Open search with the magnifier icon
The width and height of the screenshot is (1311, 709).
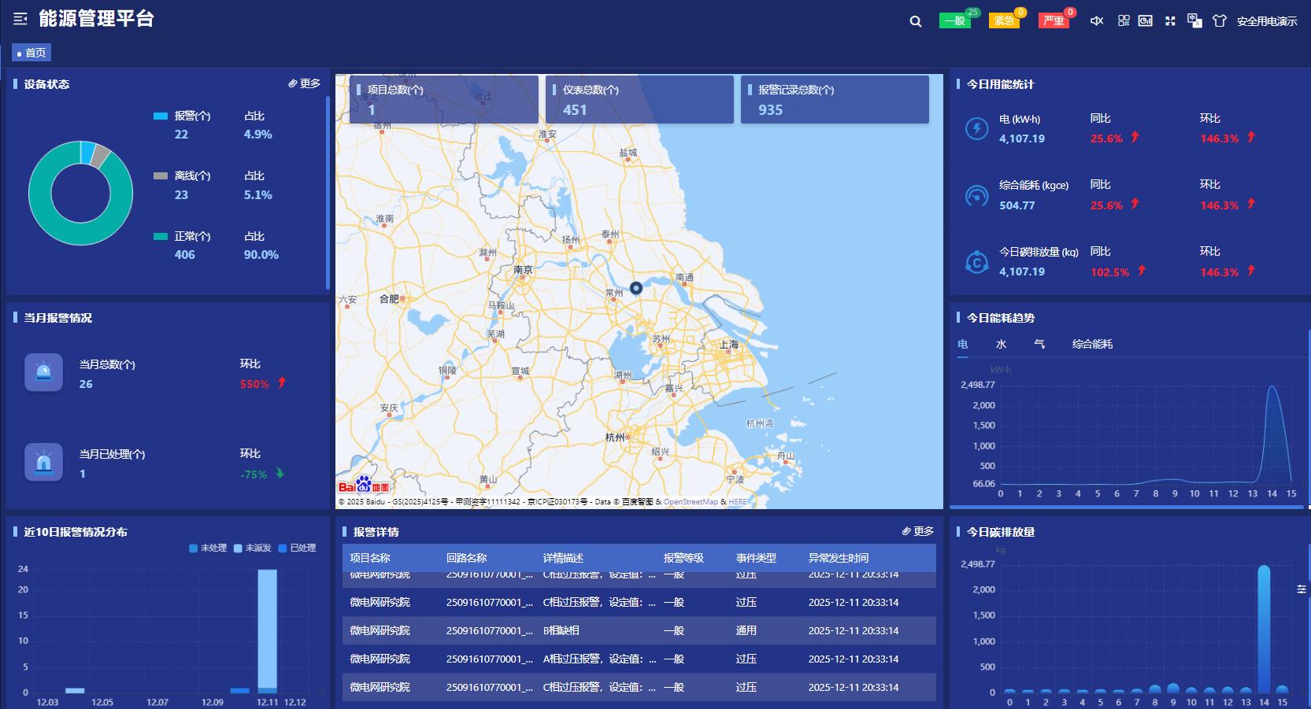coord(915,21)
